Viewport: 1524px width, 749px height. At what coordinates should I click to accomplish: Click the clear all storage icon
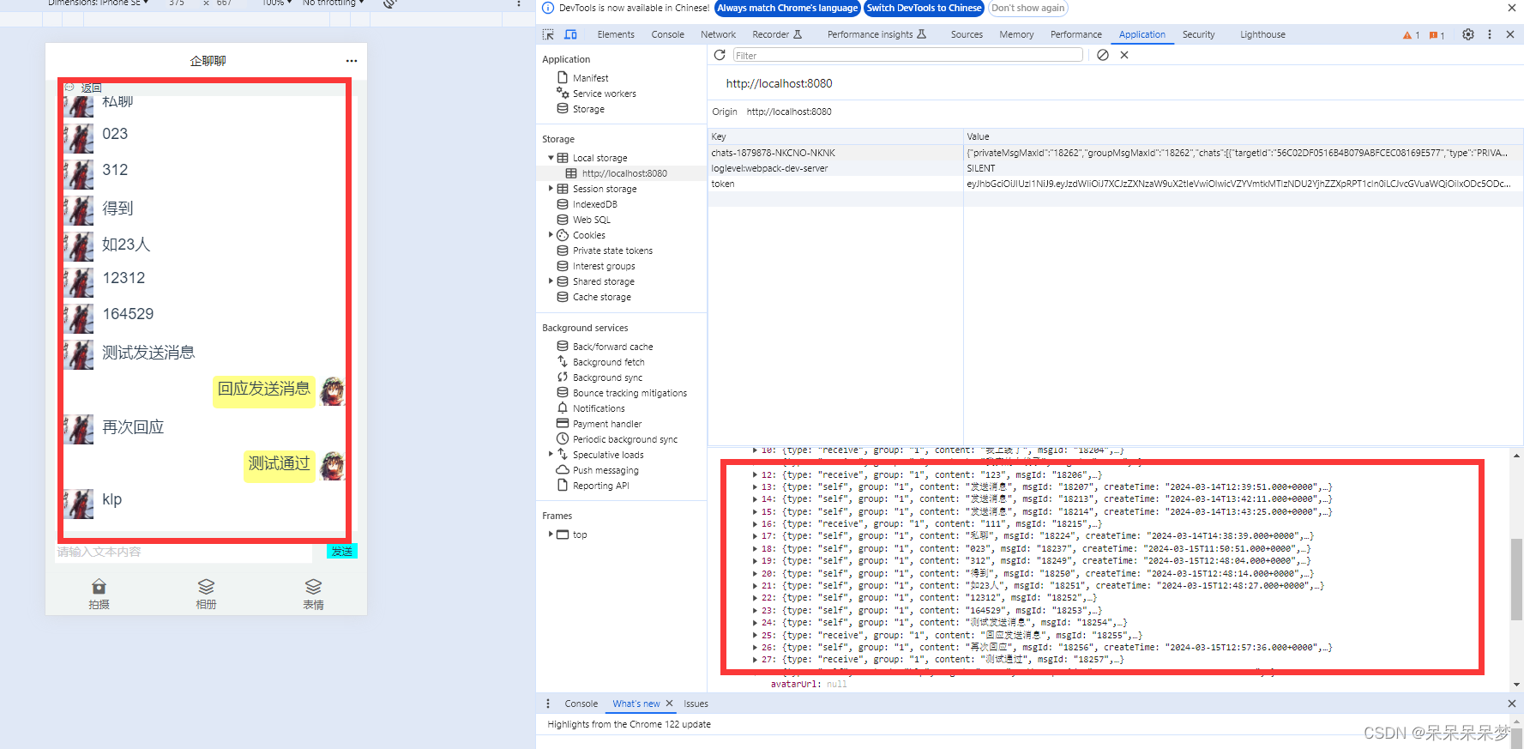coord(1103,55)
